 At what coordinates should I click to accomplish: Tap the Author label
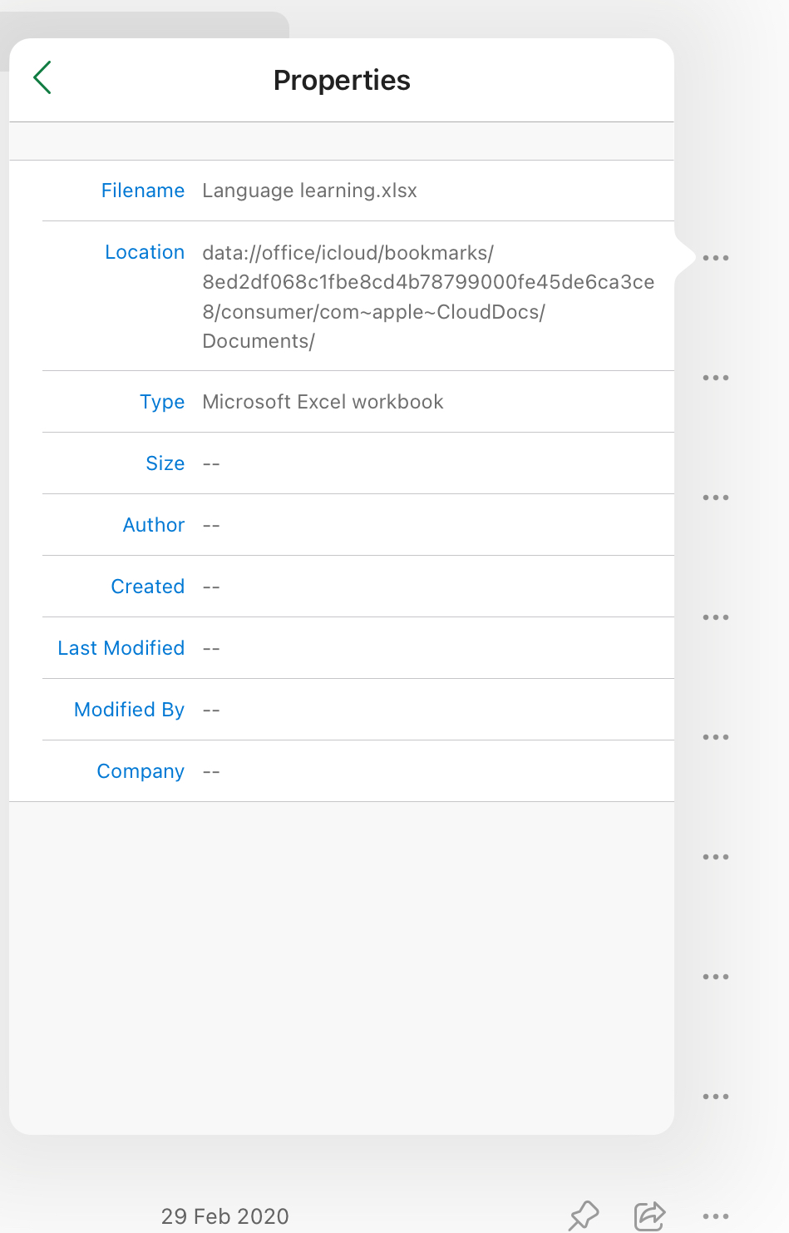154,525
